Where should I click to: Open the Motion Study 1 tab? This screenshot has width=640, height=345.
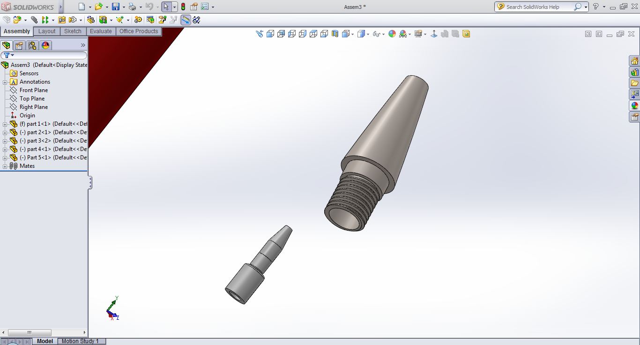click(80, 341)
